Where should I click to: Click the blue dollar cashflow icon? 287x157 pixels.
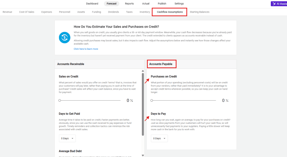pyautogui.click(x=64, y=38)
